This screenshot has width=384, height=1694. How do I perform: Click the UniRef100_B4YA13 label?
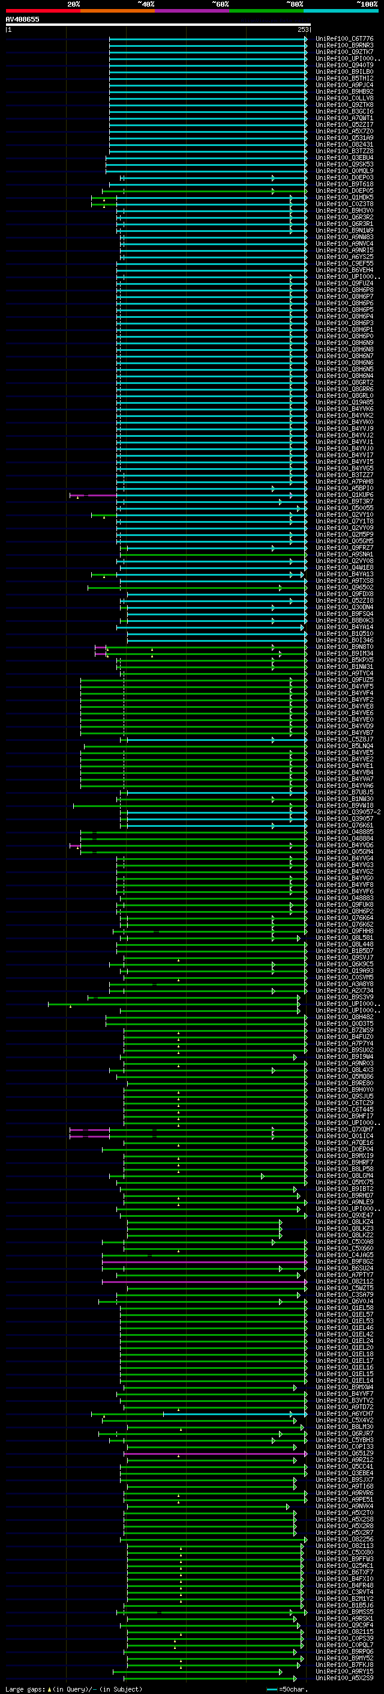(344, 574)
